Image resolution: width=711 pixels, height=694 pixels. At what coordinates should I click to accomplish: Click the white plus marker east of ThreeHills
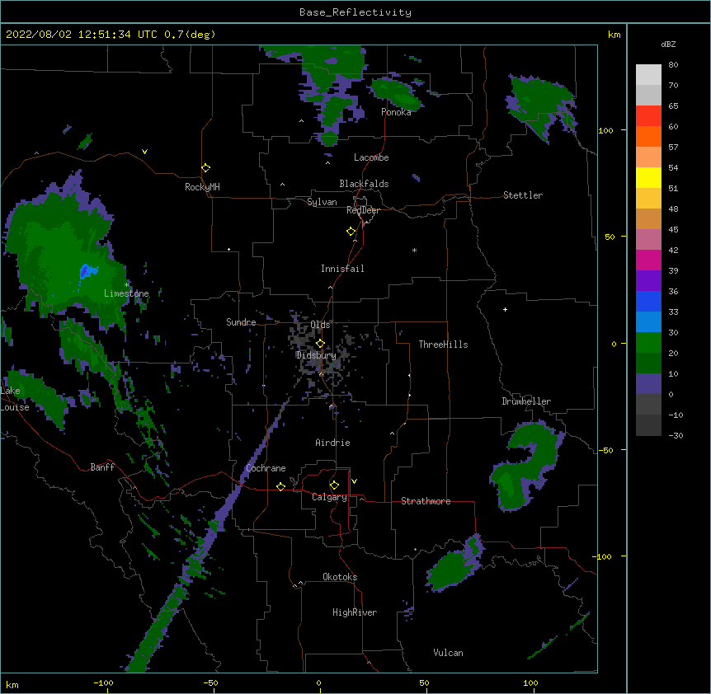(x=505, y=309)
